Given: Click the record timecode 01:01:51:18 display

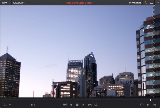Looking at the screenshot, I should click(x=135, y=3).
